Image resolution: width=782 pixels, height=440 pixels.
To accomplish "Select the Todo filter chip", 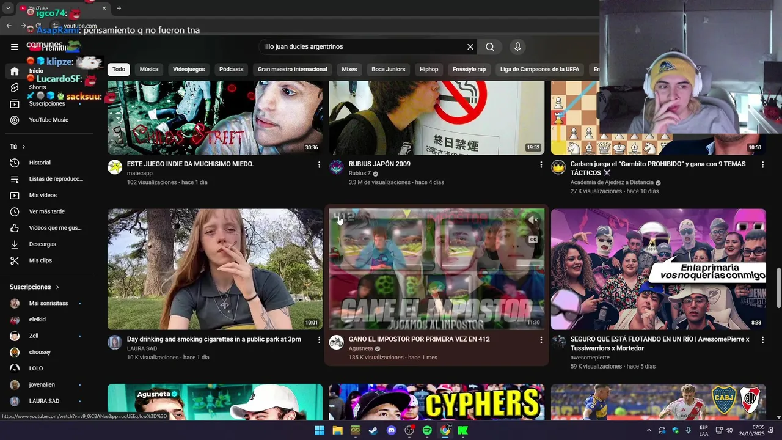I will [119, 69].
